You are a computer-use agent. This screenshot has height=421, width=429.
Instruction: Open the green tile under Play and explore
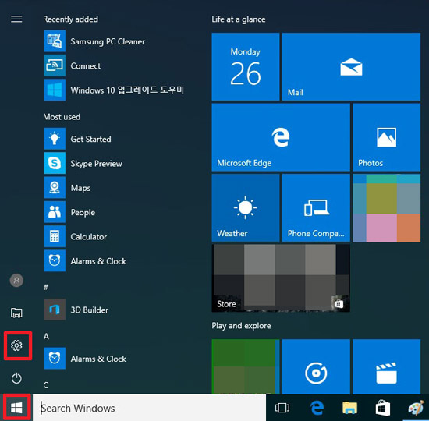246,366
